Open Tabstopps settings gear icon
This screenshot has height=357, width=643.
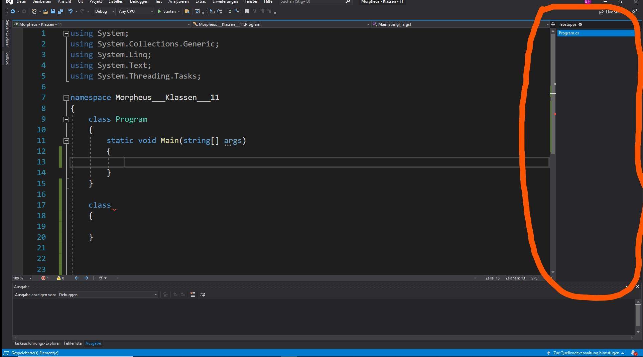pyautogui.click(x=580, y=24)
